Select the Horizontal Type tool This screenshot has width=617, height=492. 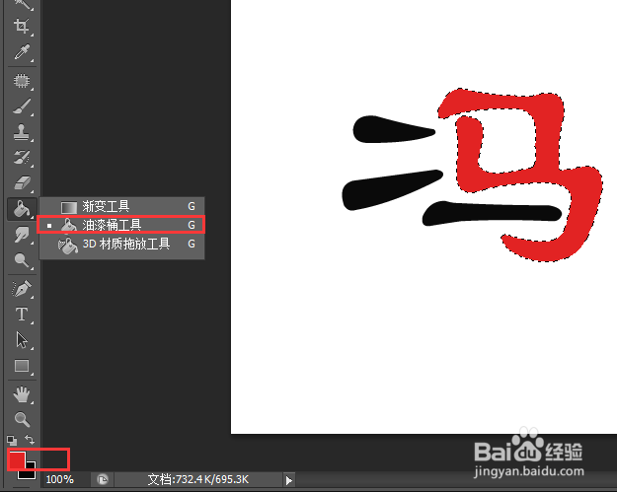(22, 315)
